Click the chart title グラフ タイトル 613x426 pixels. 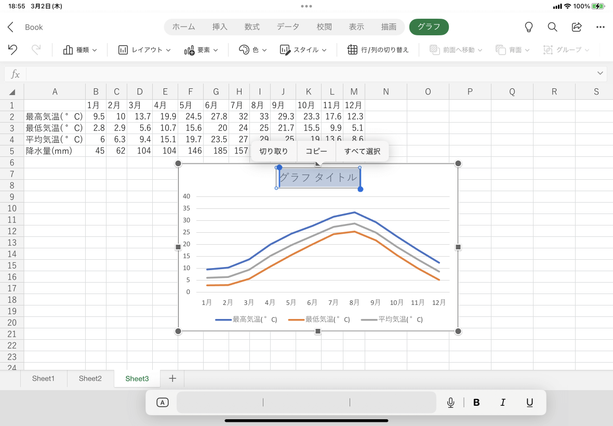click(x=318, y=178)
